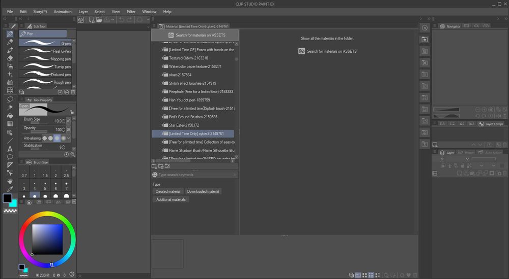
Task: Expand the Textured Odemi-2163210 folder
Action: pyautogui.click(x=162, y=58)
